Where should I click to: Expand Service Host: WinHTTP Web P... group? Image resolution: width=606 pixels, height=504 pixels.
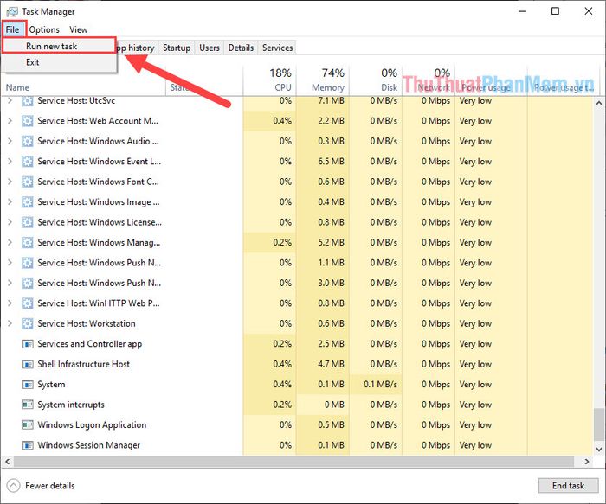tap(10, 303)
